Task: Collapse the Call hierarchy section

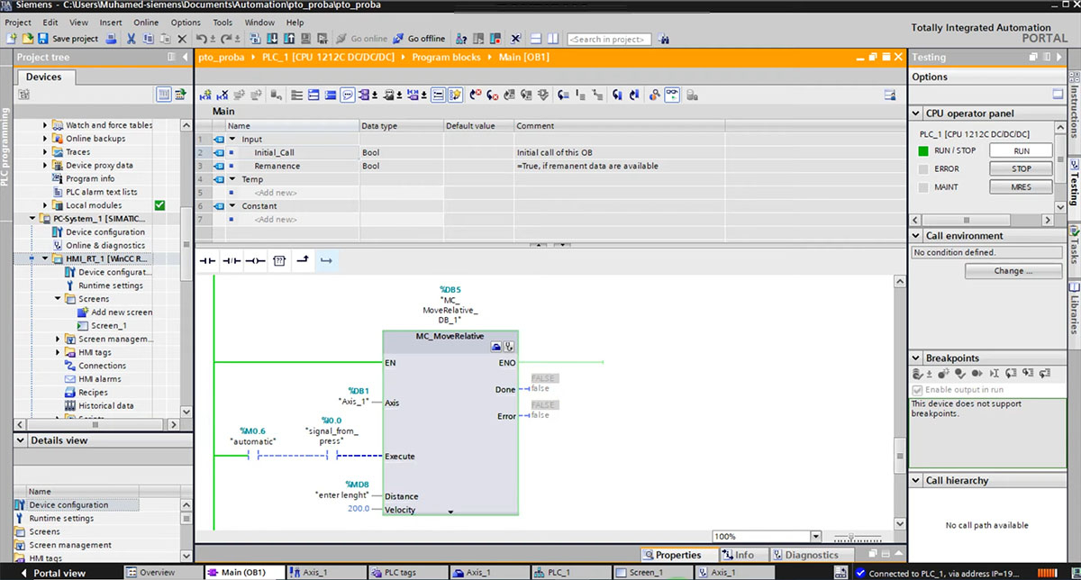Action: 916,481
